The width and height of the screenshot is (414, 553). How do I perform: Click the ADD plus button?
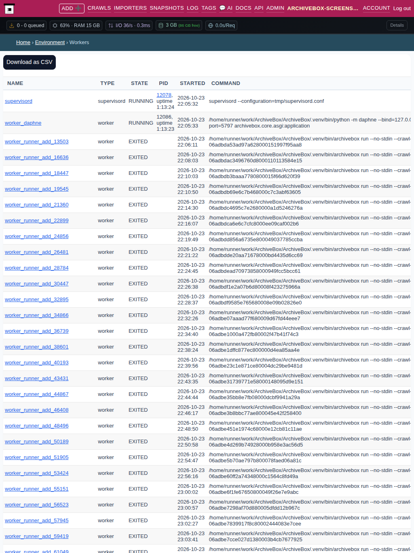pyautogui.click(x=72, y=8)
